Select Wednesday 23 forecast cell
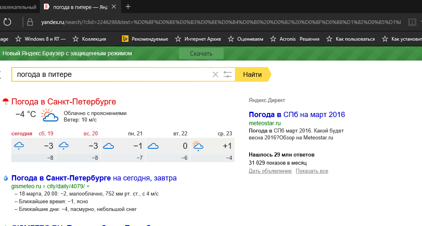The height and width of the screenshot is (226, 422). coord(212,146)
